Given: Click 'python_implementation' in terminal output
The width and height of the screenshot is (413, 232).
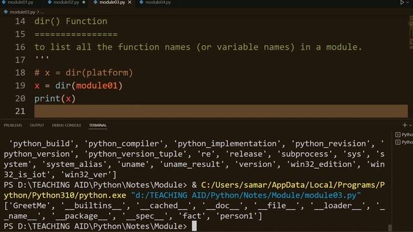Looking at the screenshot, I should 227,144.
